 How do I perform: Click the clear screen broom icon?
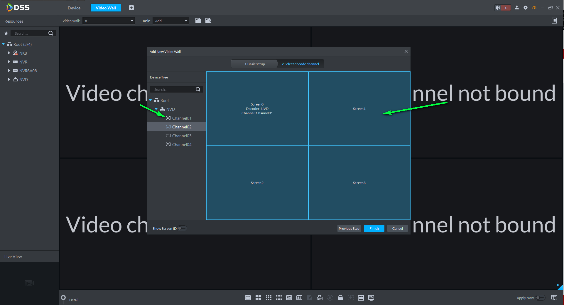tap(320, 298)
